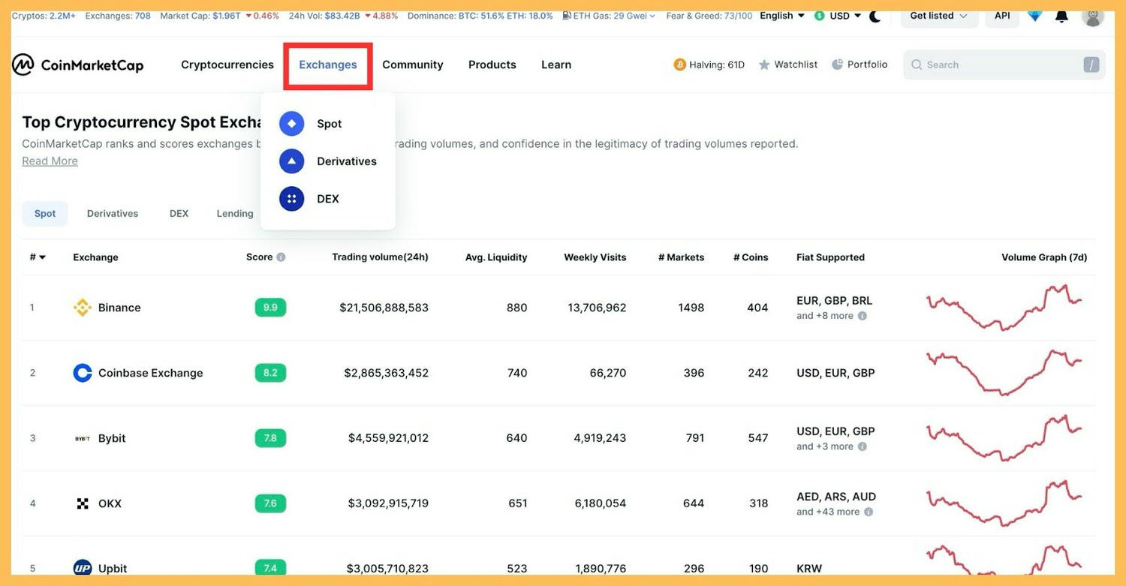Click info icon beside Bybit +3 more
Image resolution: width=1126 pixels, height=586 pixels.
coord(863,446)
